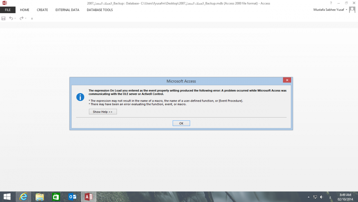The image size is (358, 202).
Task: Click the user account picture icon
Action: [352, 10]
